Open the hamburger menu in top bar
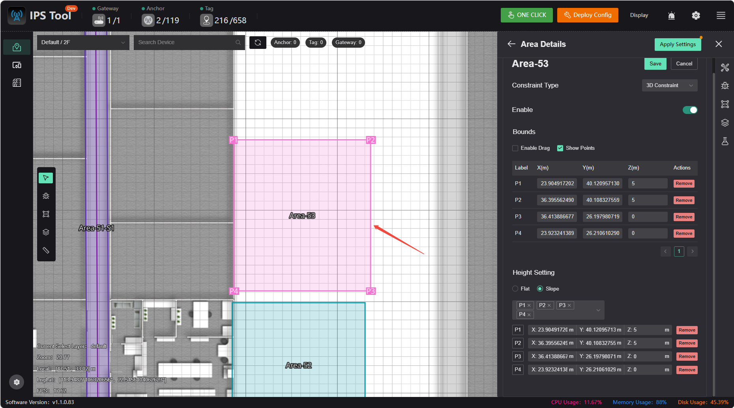 tap(721, 15)
